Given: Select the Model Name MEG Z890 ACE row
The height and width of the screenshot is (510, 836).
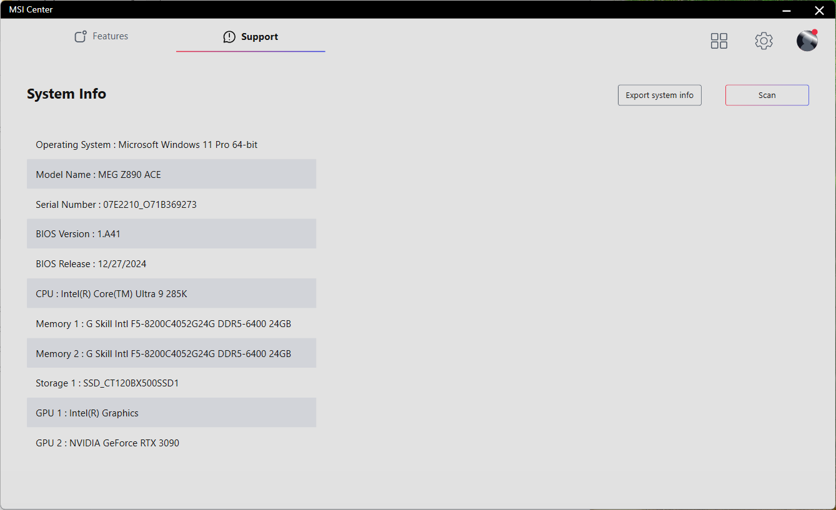Looking at the screenshot, I should [x=171, y=174].
